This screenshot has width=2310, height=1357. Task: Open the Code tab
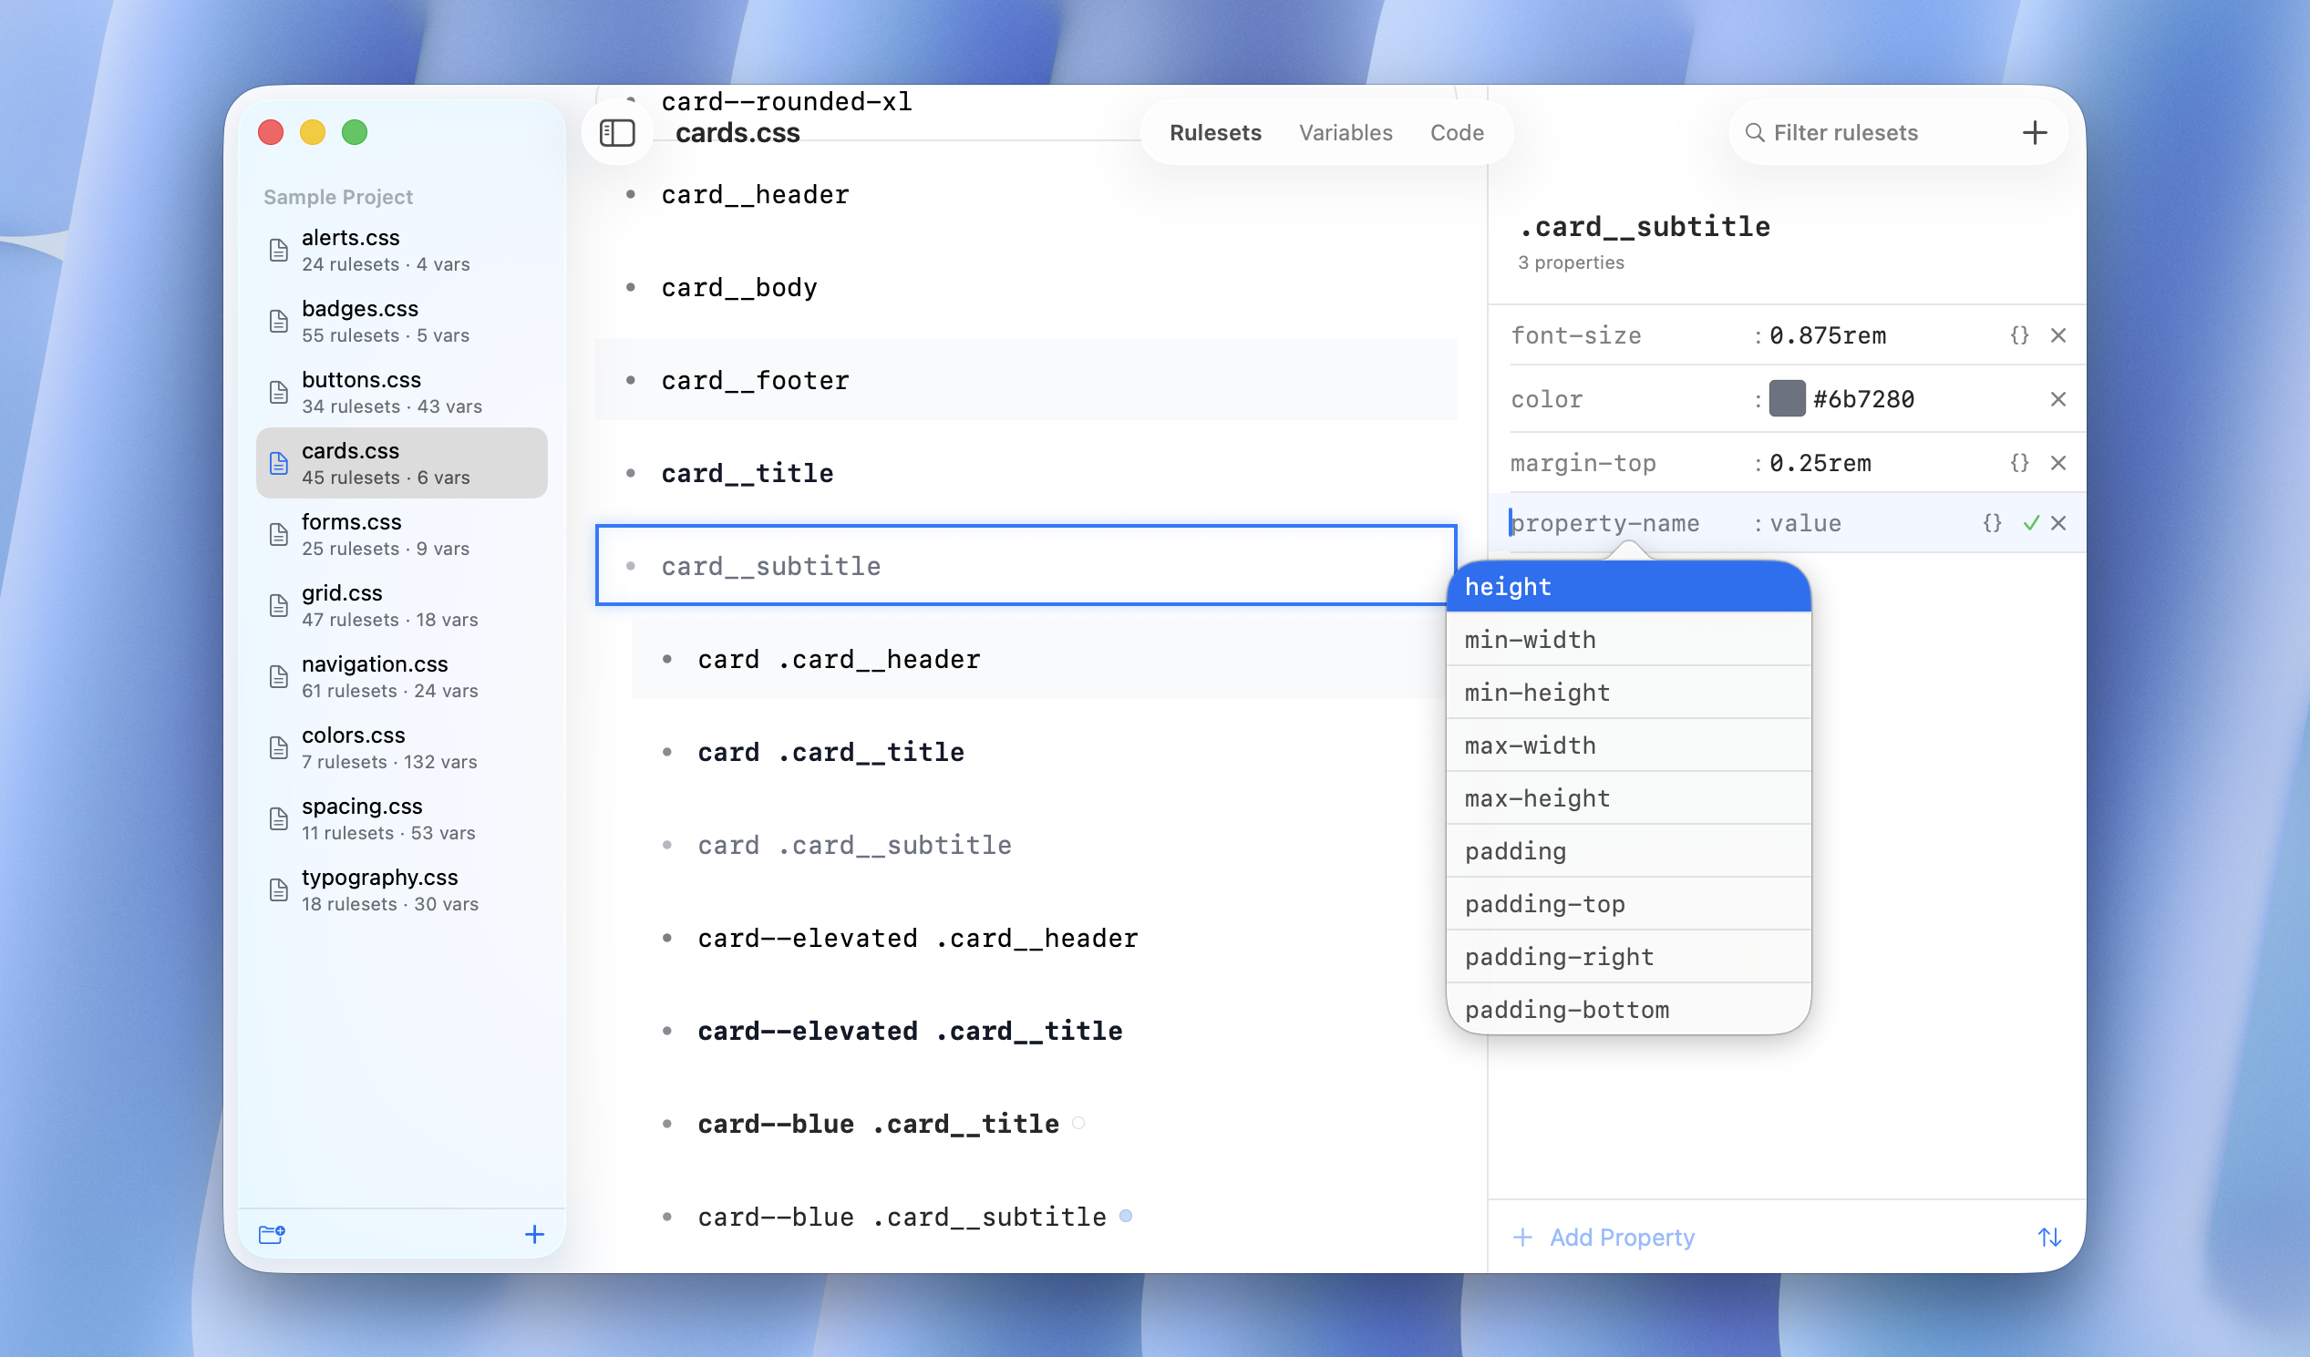point(1457,132)
